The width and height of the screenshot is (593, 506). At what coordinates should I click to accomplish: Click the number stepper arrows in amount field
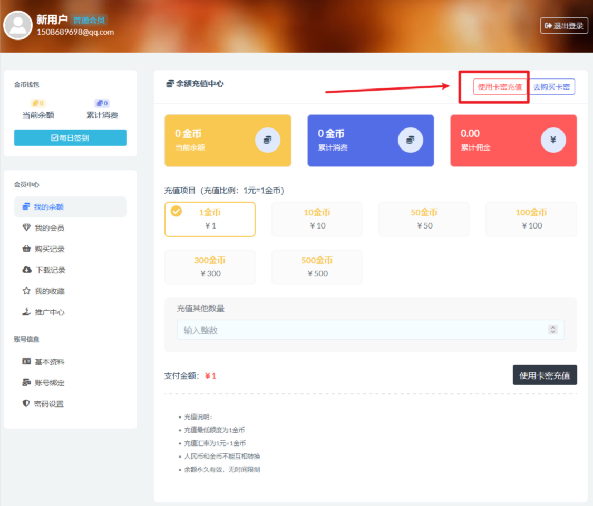tap(553, 330)
